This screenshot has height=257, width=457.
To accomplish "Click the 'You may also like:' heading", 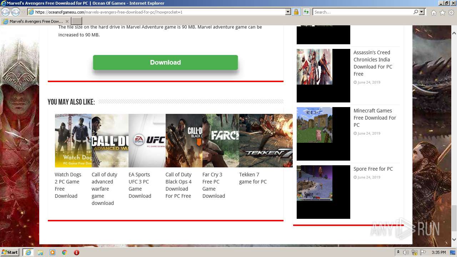I will click(x=71, y=102).
